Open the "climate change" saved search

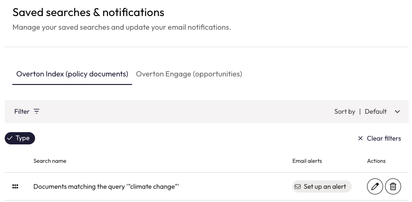point(106,186)
